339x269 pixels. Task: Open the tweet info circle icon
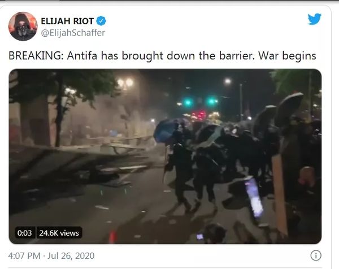click(x=316, y=256)
